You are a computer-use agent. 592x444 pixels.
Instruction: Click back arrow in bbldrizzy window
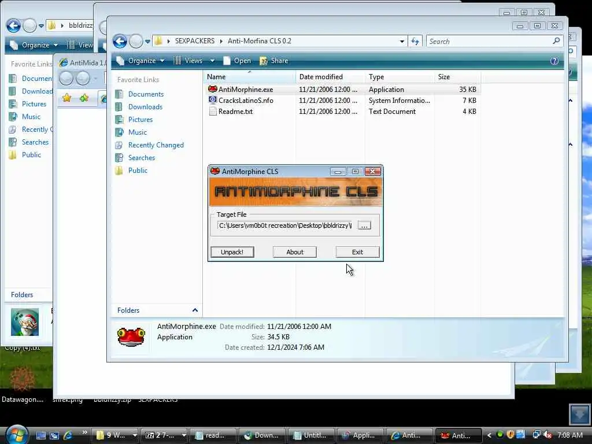[x=14, y=25]
